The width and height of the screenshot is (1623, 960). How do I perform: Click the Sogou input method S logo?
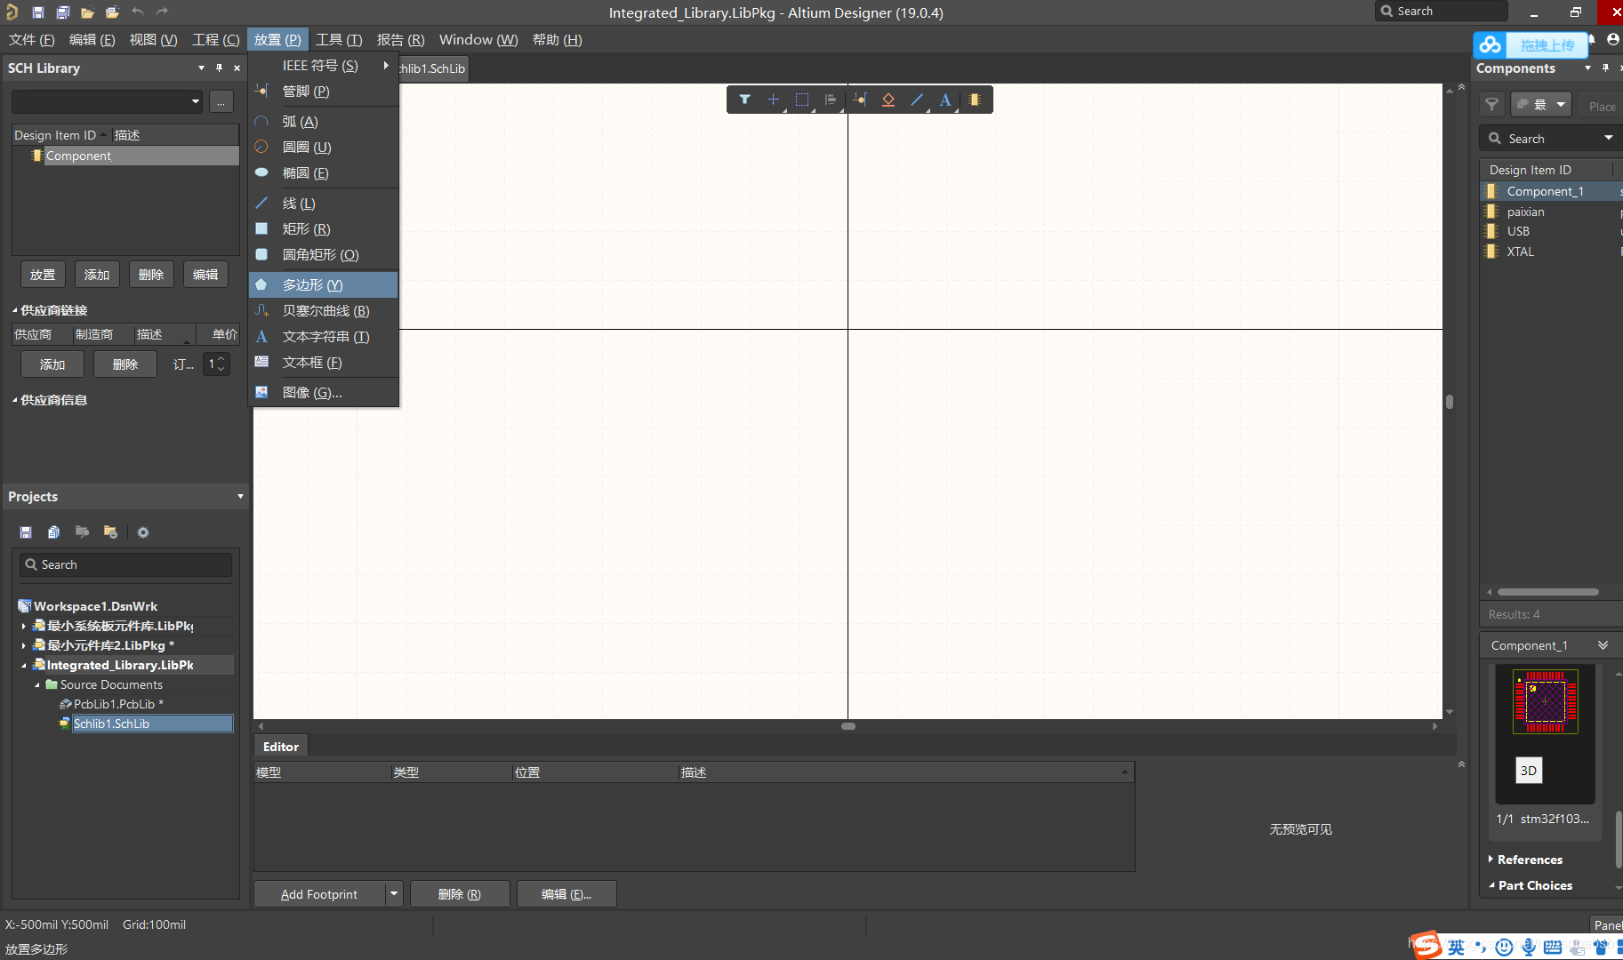pos(1427,945)
